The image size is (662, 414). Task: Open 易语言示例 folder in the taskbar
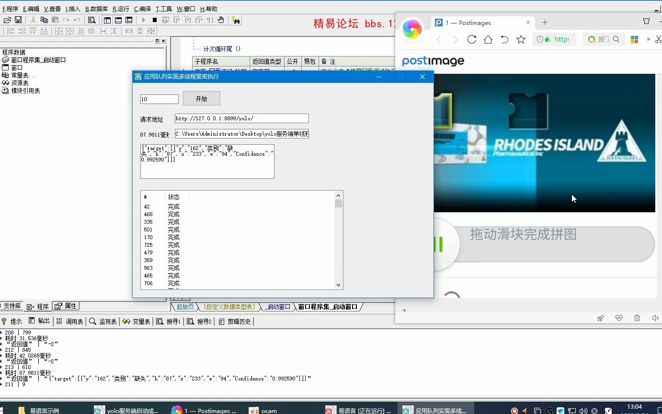[39, 410]
